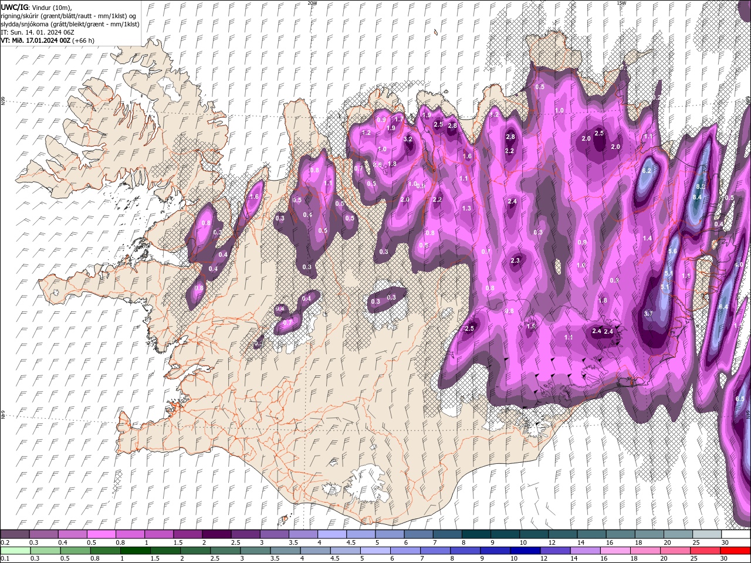Click the 8.4 snowfall value on the map
Viewport: 751px width, 563px height.
pos(697,197)
